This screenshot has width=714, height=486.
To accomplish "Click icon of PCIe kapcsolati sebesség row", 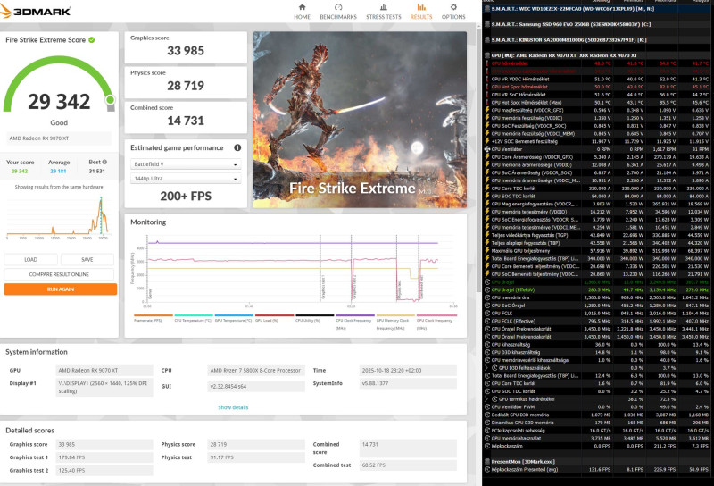I will pos(486,431).
